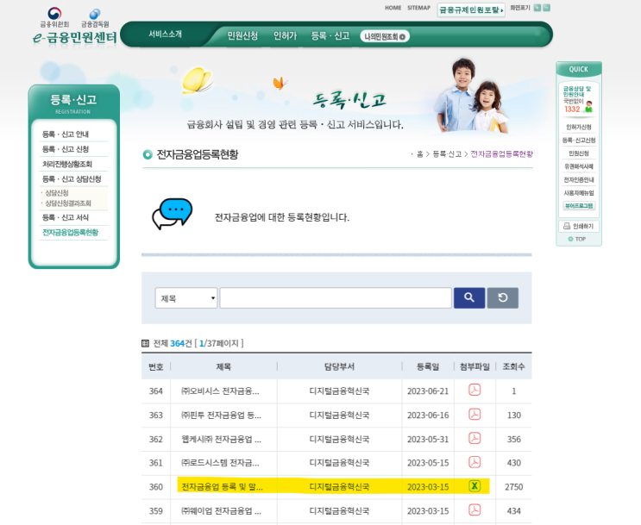Select 등록·신고 안내 in sidebar

(66, 134)
